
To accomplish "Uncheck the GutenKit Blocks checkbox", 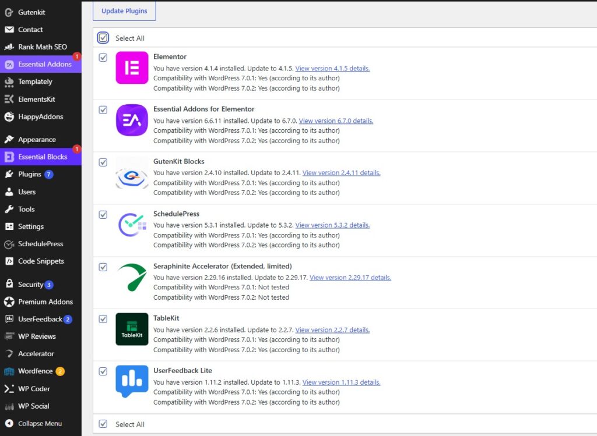I will [103, 162].
